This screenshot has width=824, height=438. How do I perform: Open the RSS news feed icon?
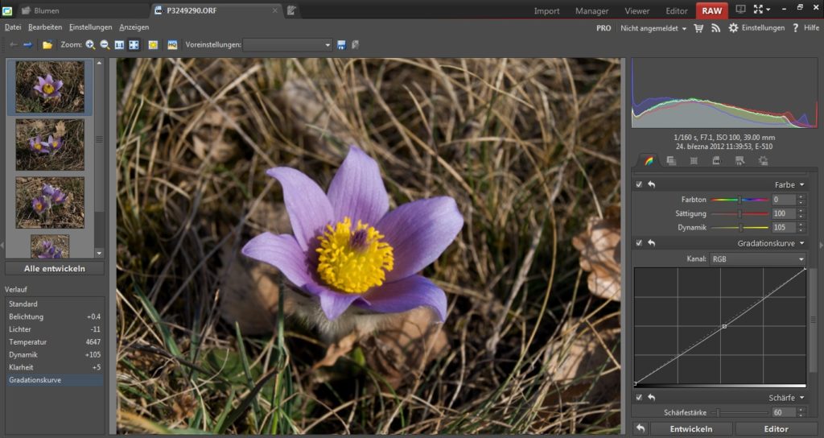pyautogui.click(x=715, y=27)
